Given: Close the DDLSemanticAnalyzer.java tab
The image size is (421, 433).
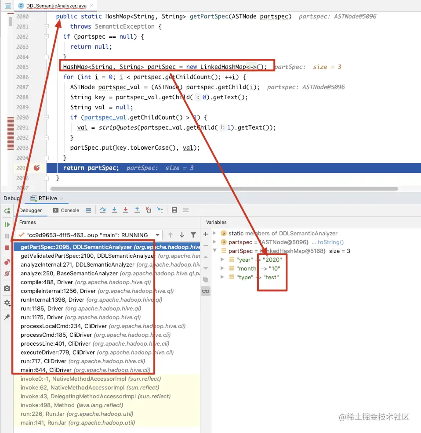Looking at the screenshot, I should 91,6.
